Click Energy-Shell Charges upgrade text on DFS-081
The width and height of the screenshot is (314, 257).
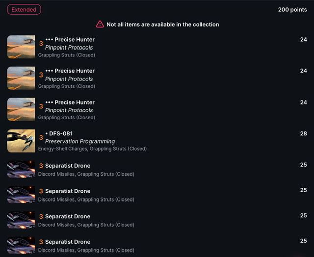(x=63, y=149)
